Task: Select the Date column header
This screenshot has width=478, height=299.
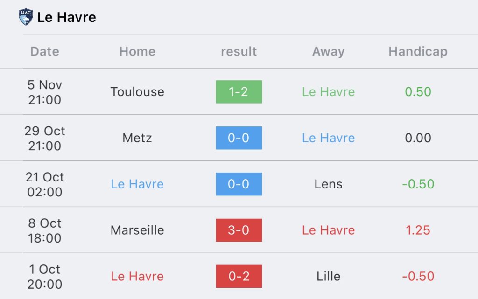Action: click(44, 51)
